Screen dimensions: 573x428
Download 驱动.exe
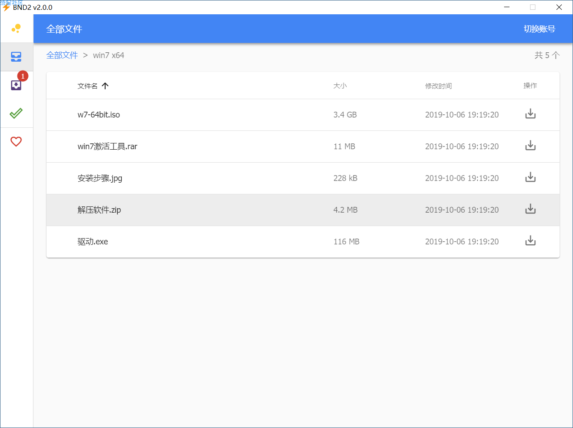tap(530, 241)
